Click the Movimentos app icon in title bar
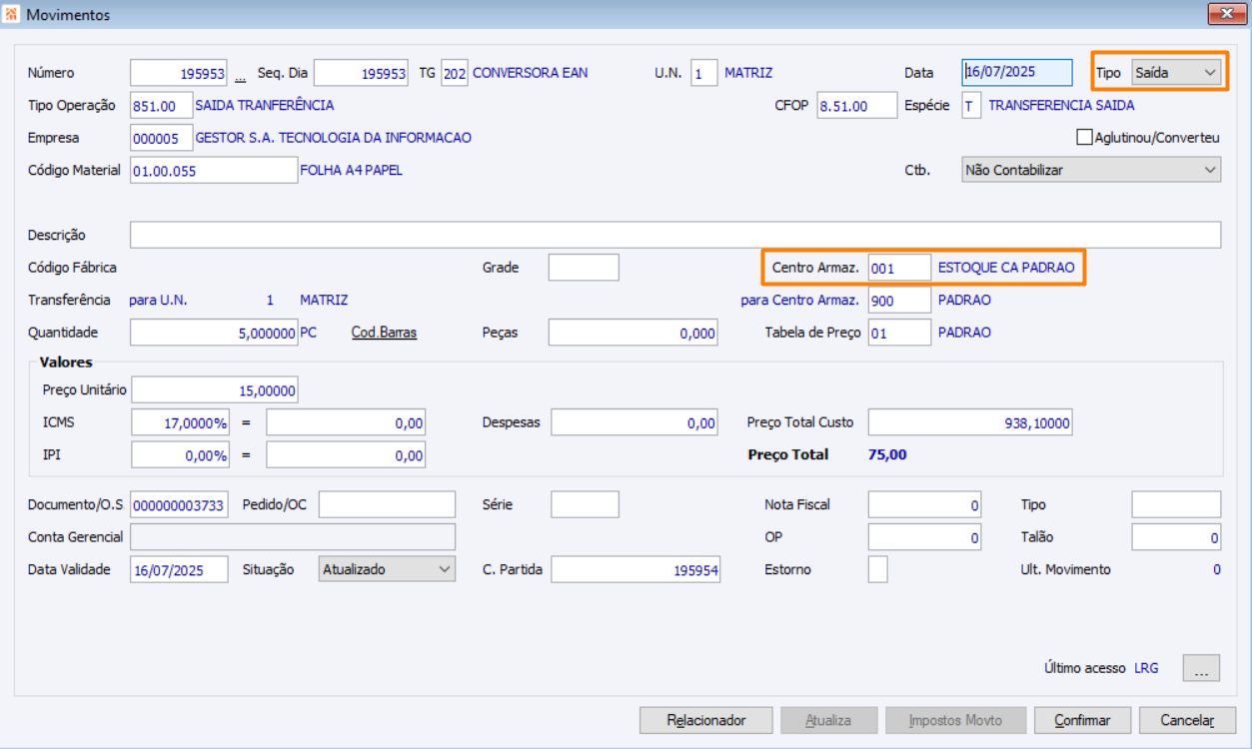Image resolution: width=1252 pixels, height=749 pixels. [x=12, y=15]
